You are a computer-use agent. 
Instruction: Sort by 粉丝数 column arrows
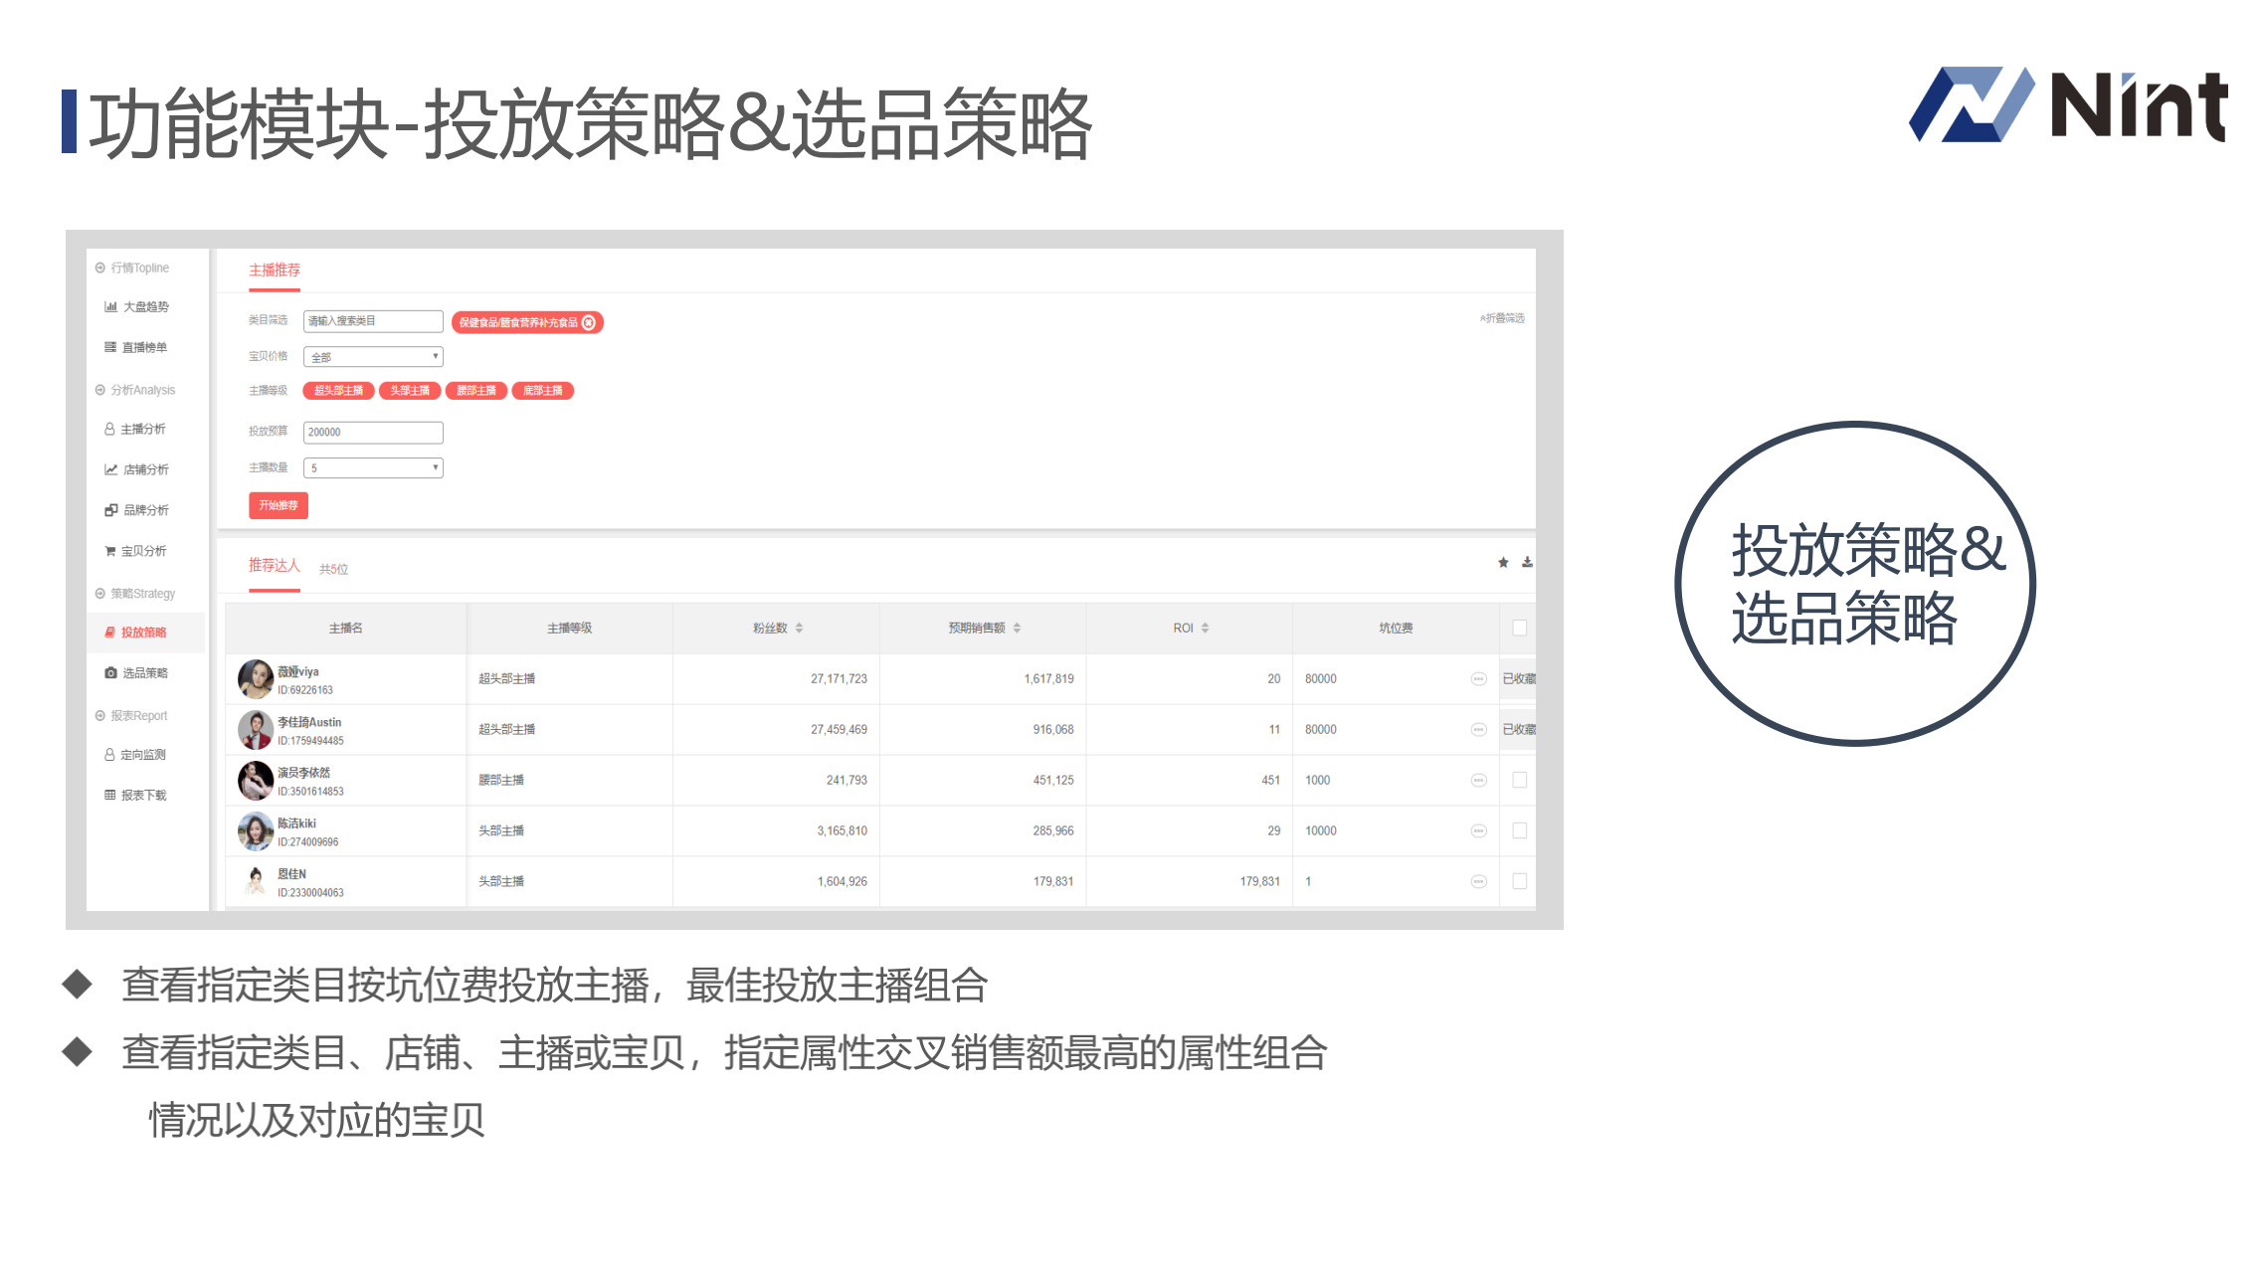[x=799, y=629]
